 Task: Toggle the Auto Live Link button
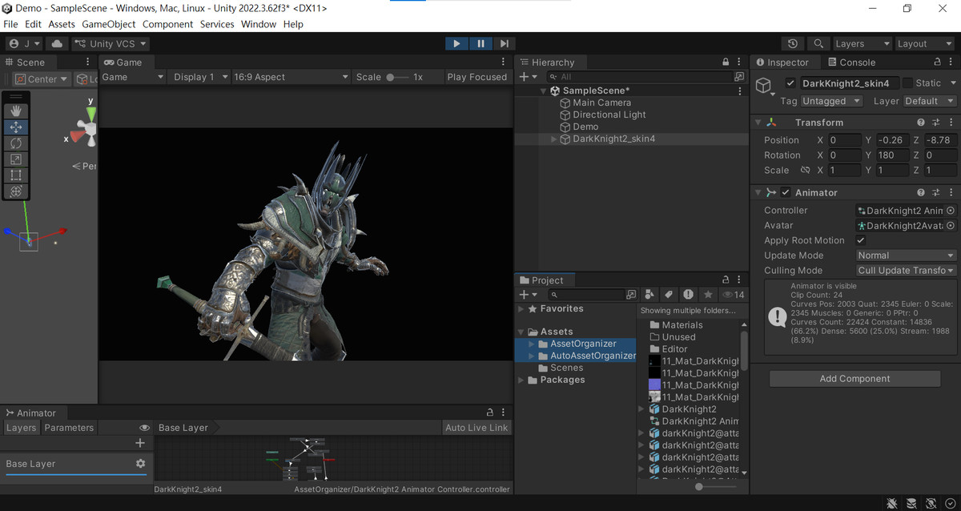(476, 428)
